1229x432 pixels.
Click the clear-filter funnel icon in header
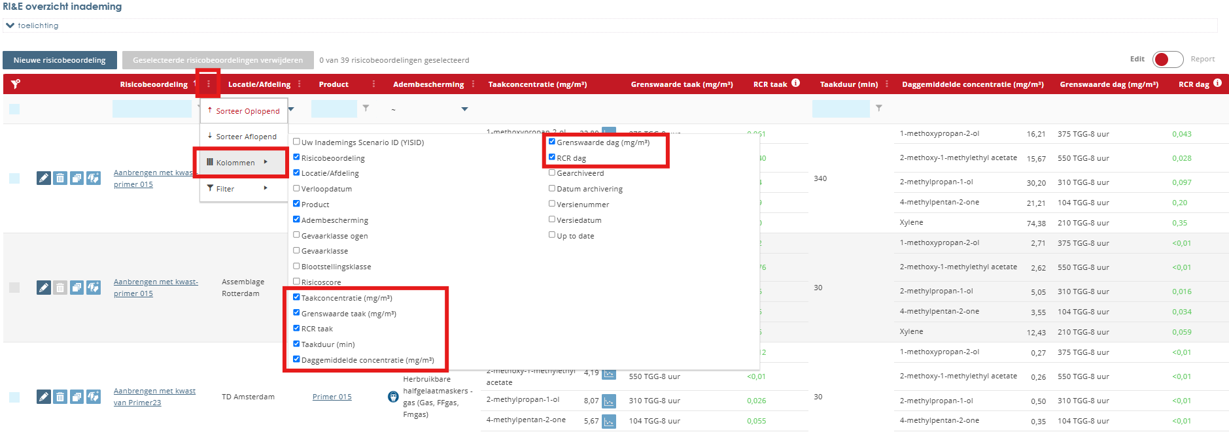[15, 84]
